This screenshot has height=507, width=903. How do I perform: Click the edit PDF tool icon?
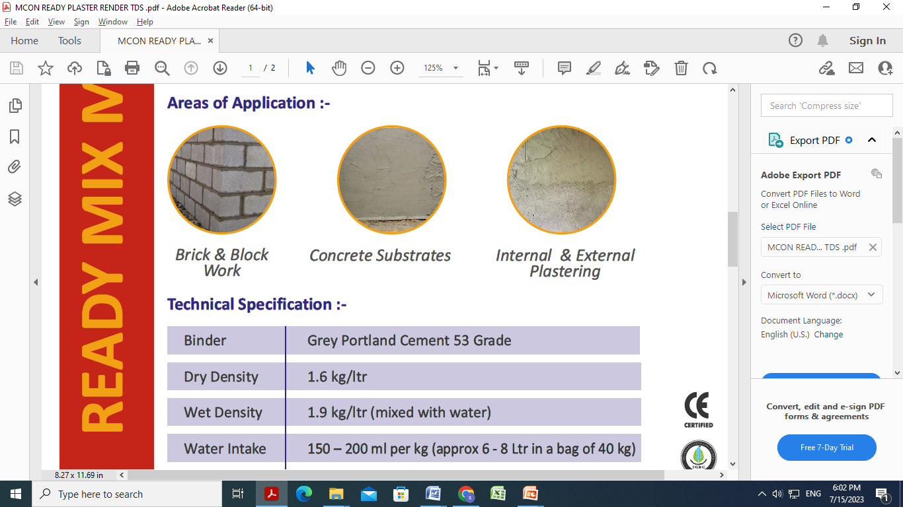(652, 68)
